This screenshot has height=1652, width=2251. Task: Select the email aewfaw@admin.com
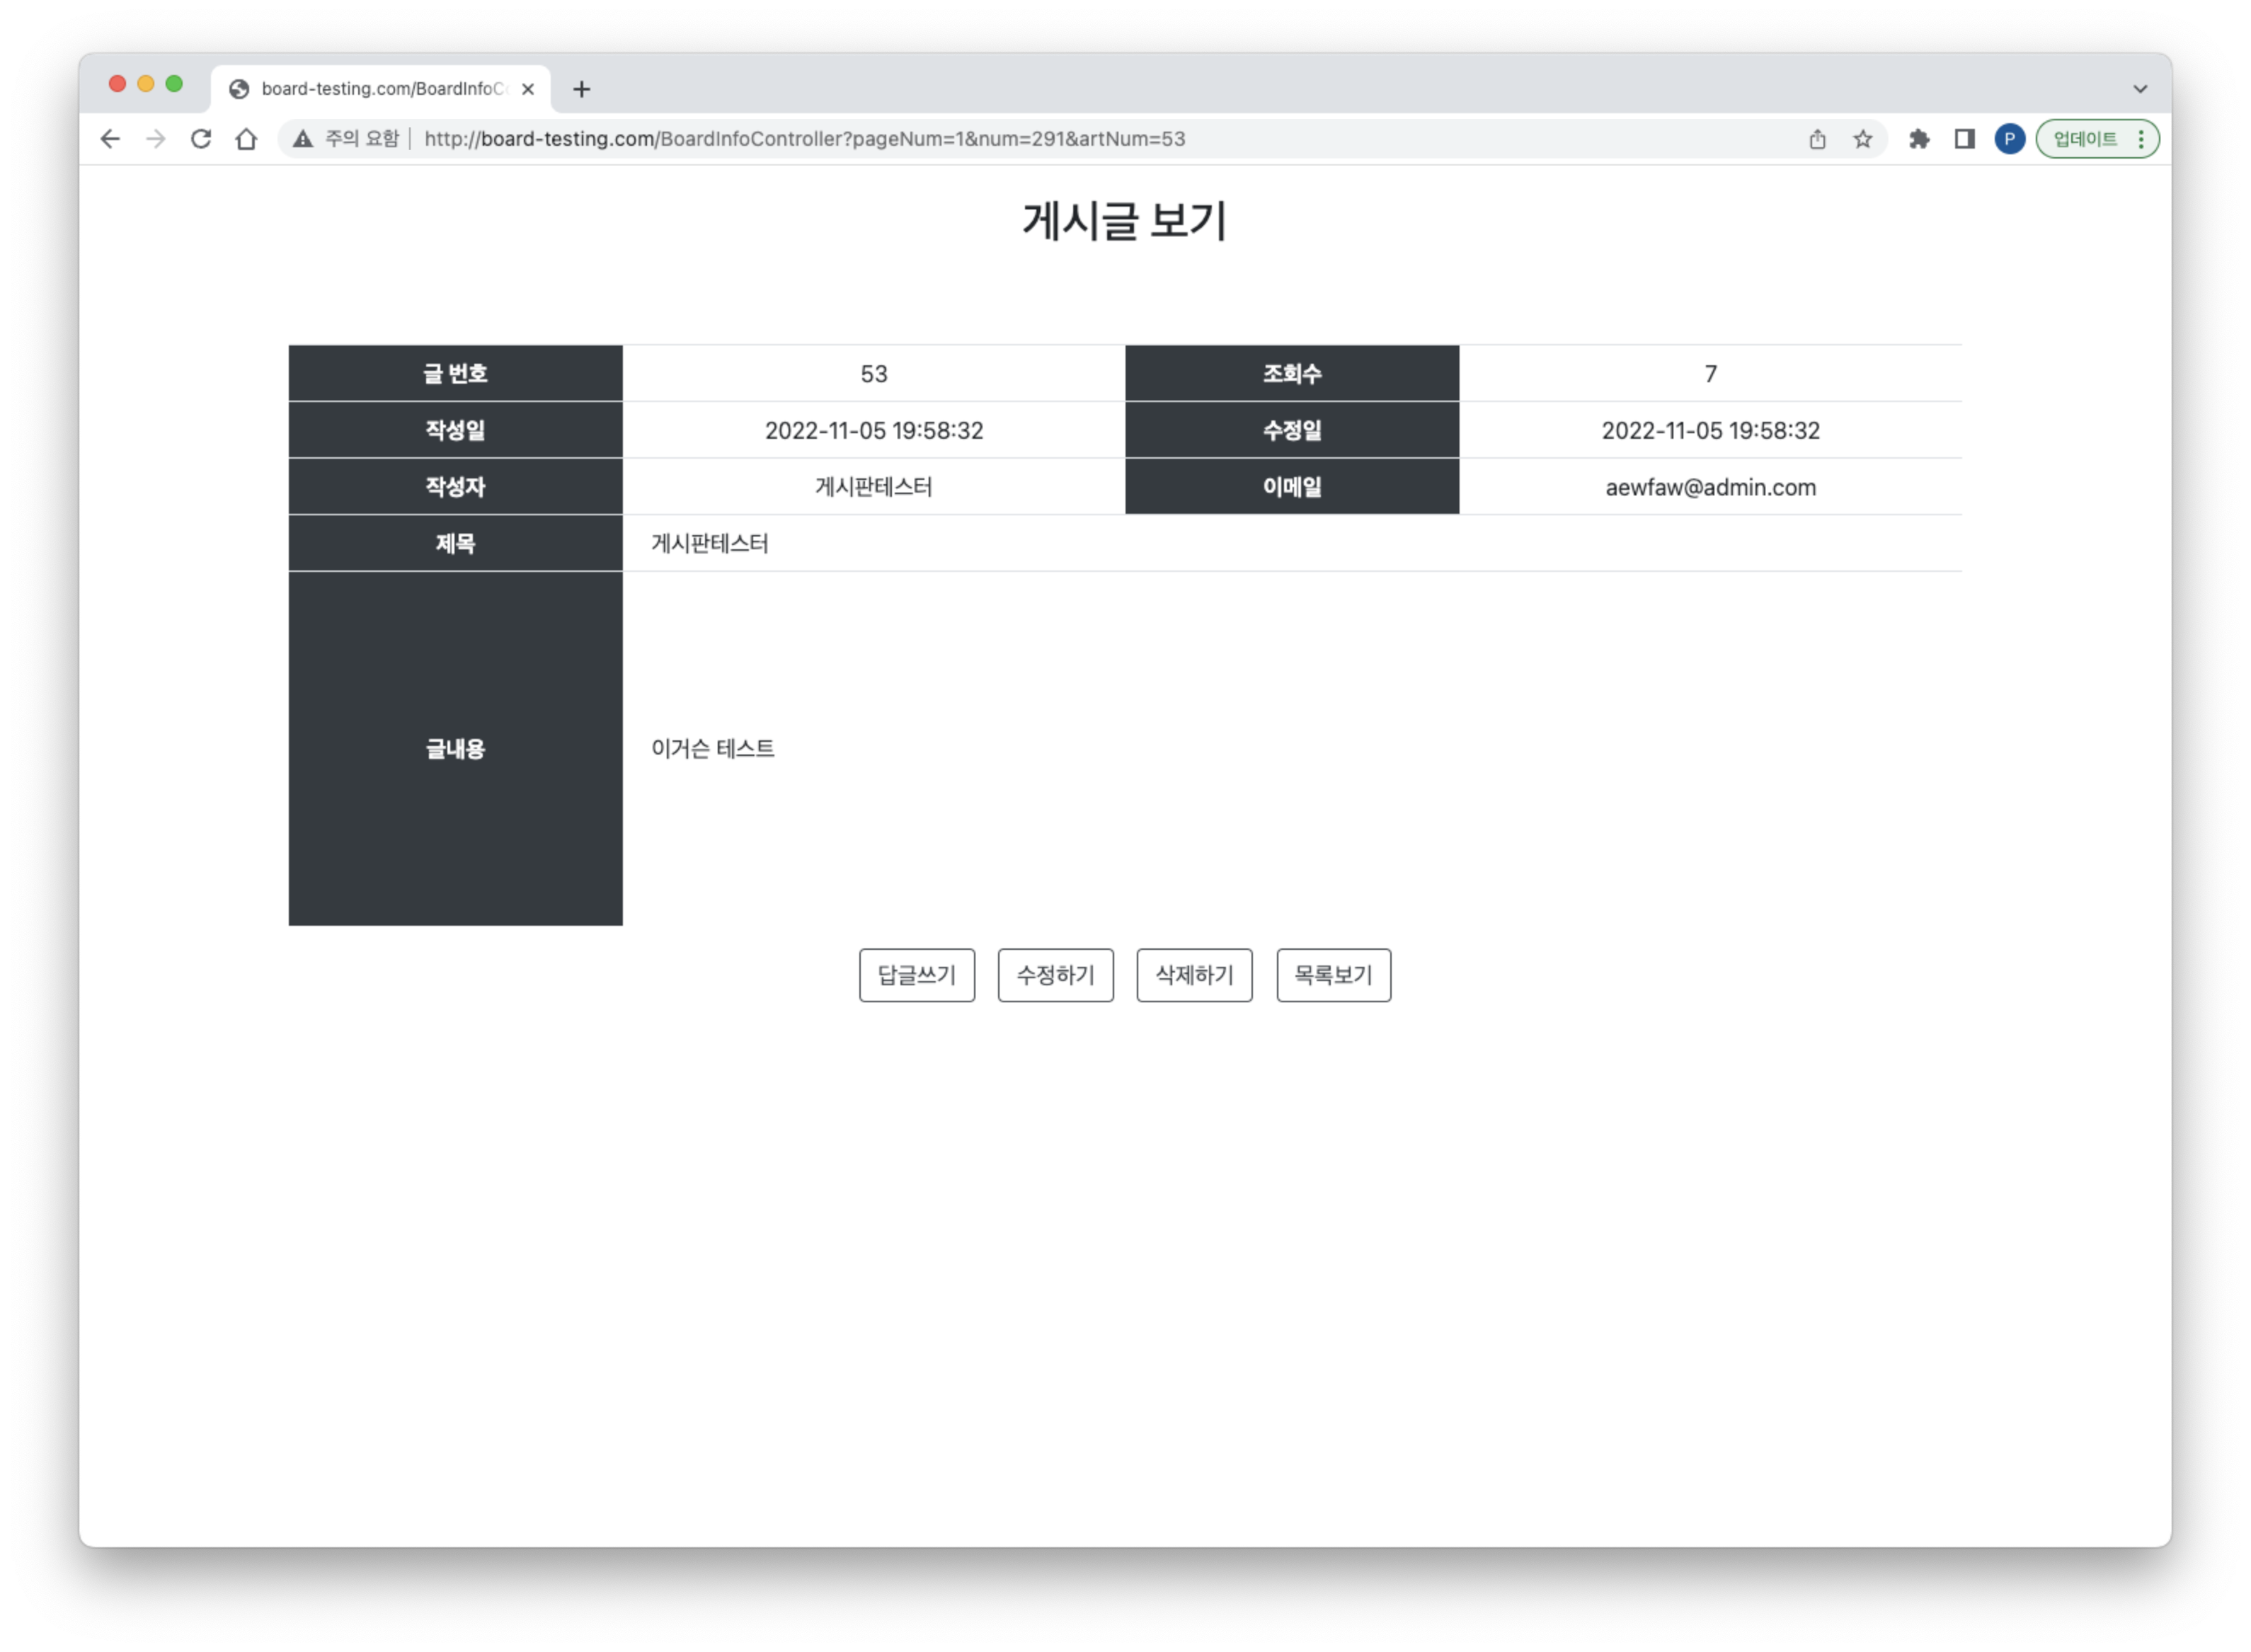pos(1710,487)
